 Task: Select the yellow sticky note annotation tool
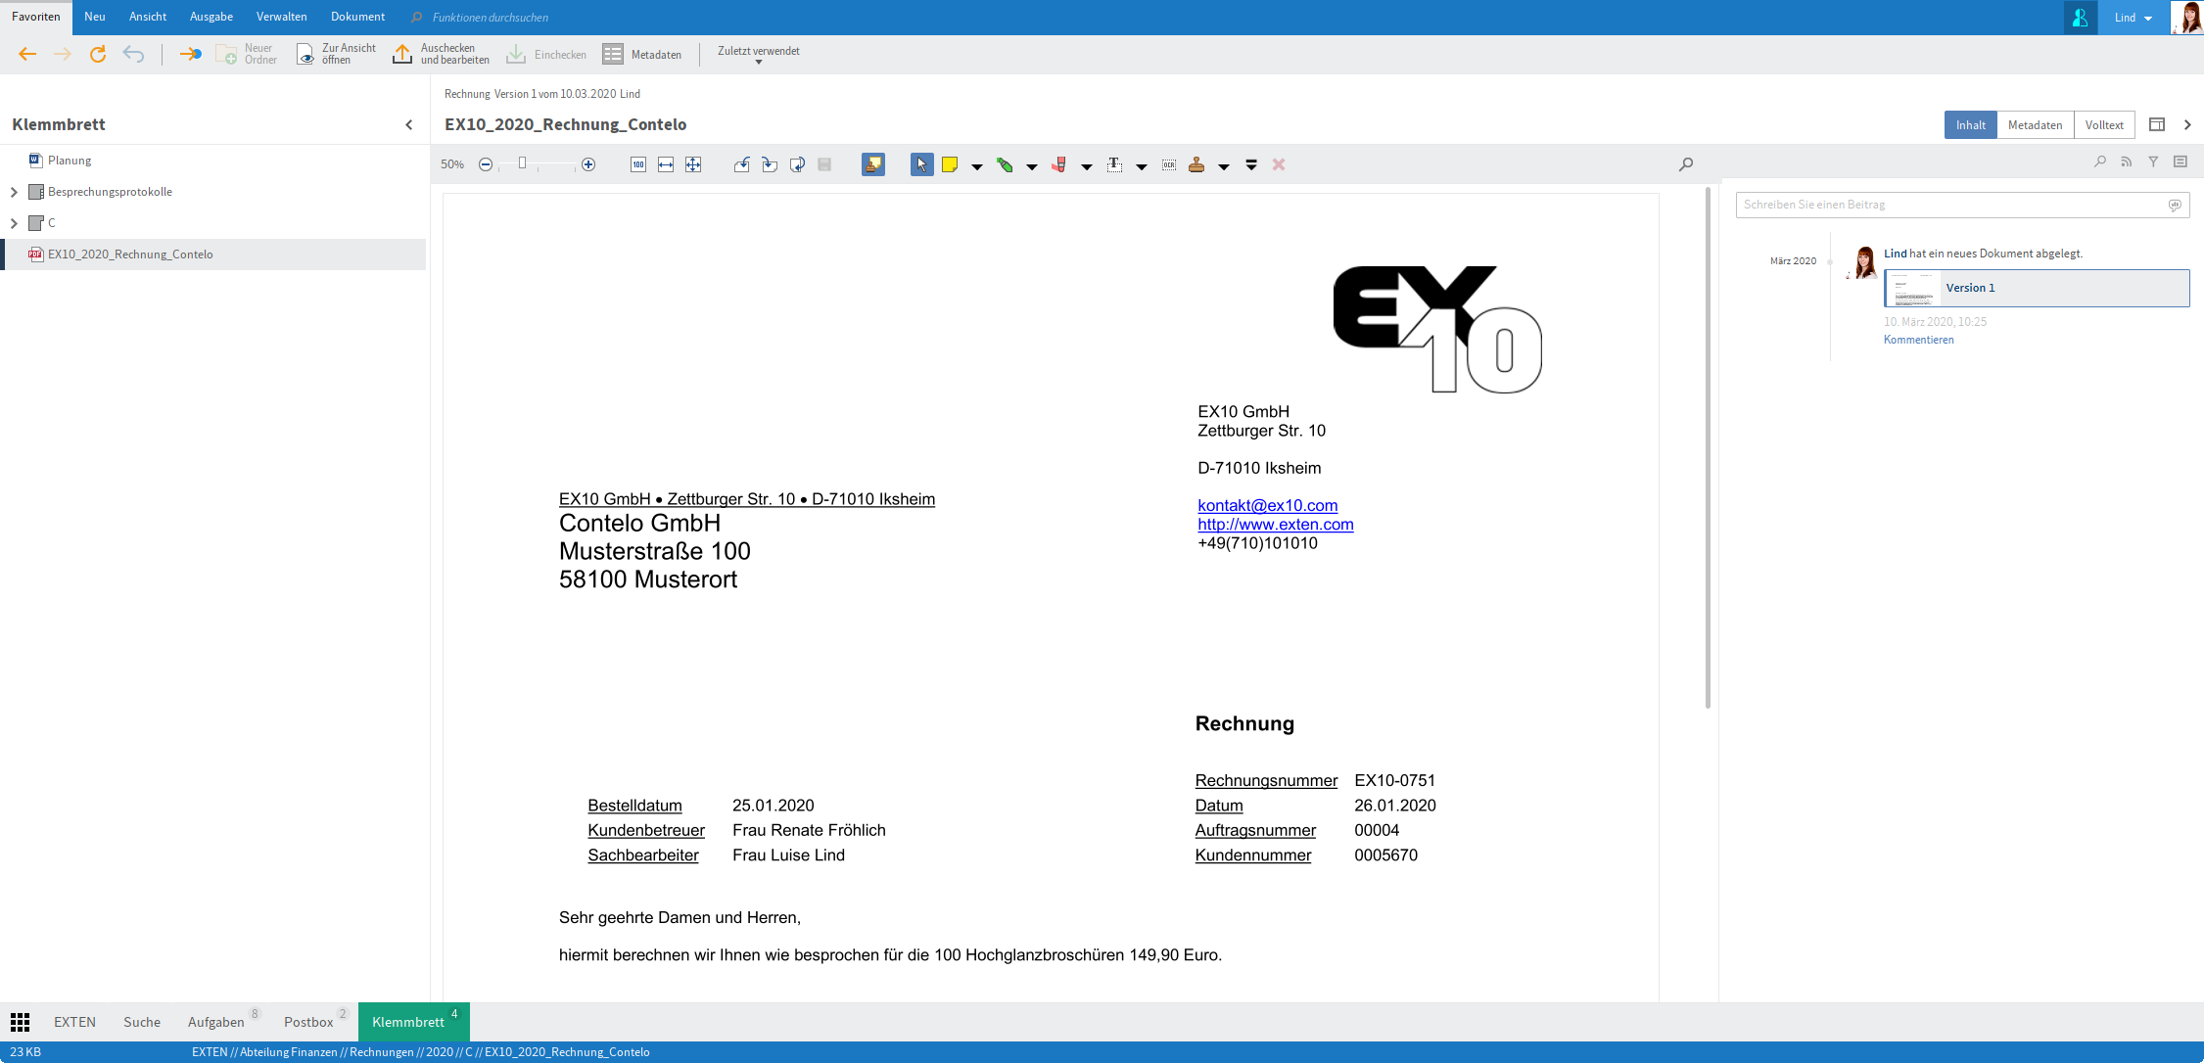[949, 164]
